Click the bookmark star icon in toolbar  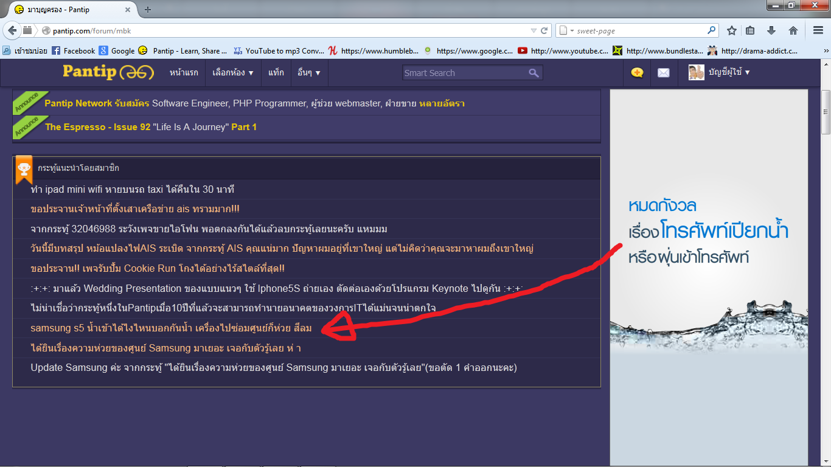pos(732,30)
